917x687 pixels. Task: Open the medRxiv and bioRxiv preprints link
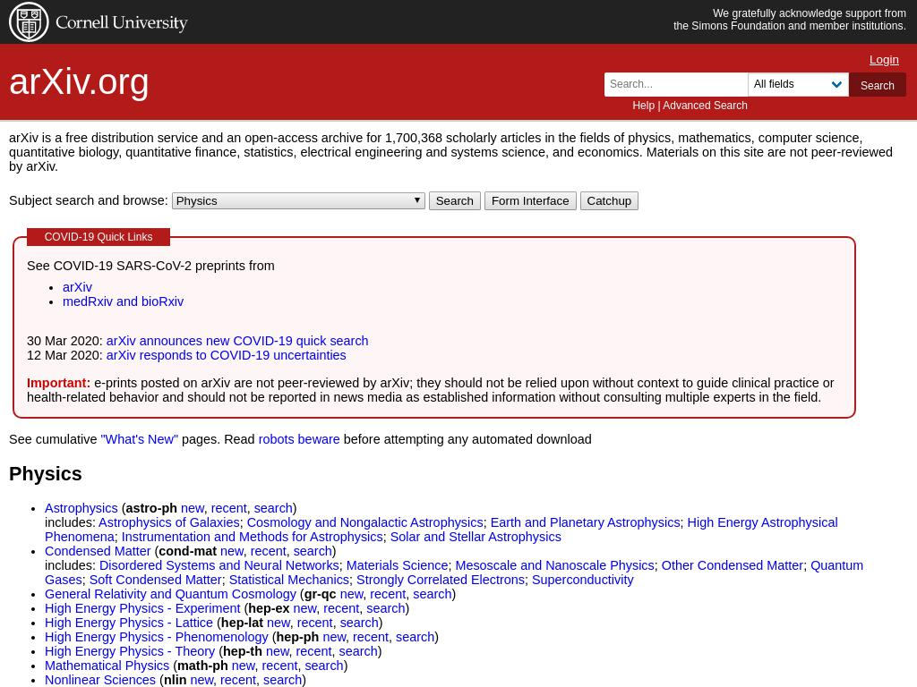click(x=123, y=301)
